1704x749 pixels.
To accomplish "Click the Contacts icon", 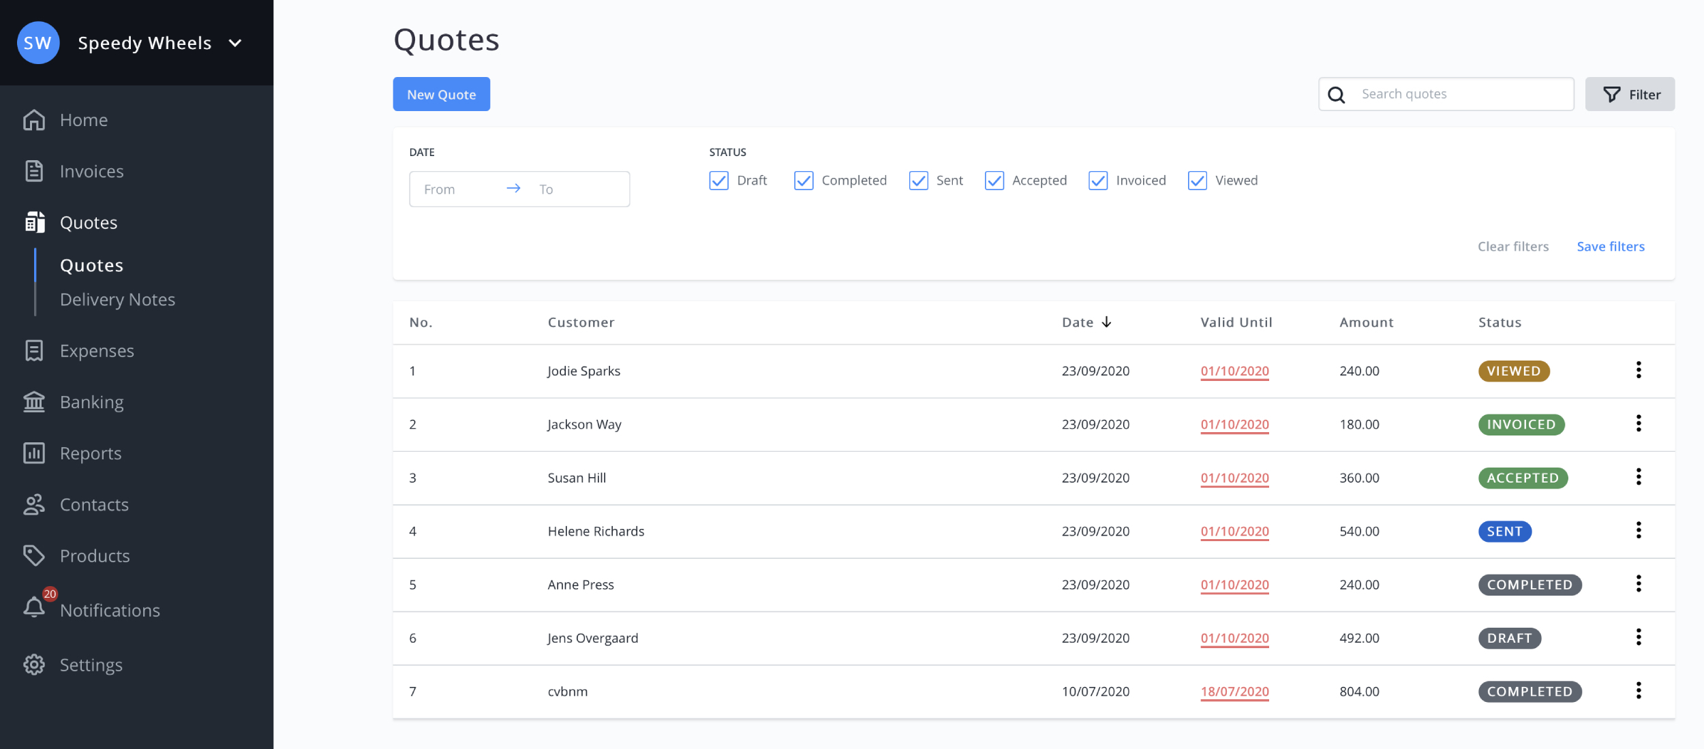I will point(33,504).
